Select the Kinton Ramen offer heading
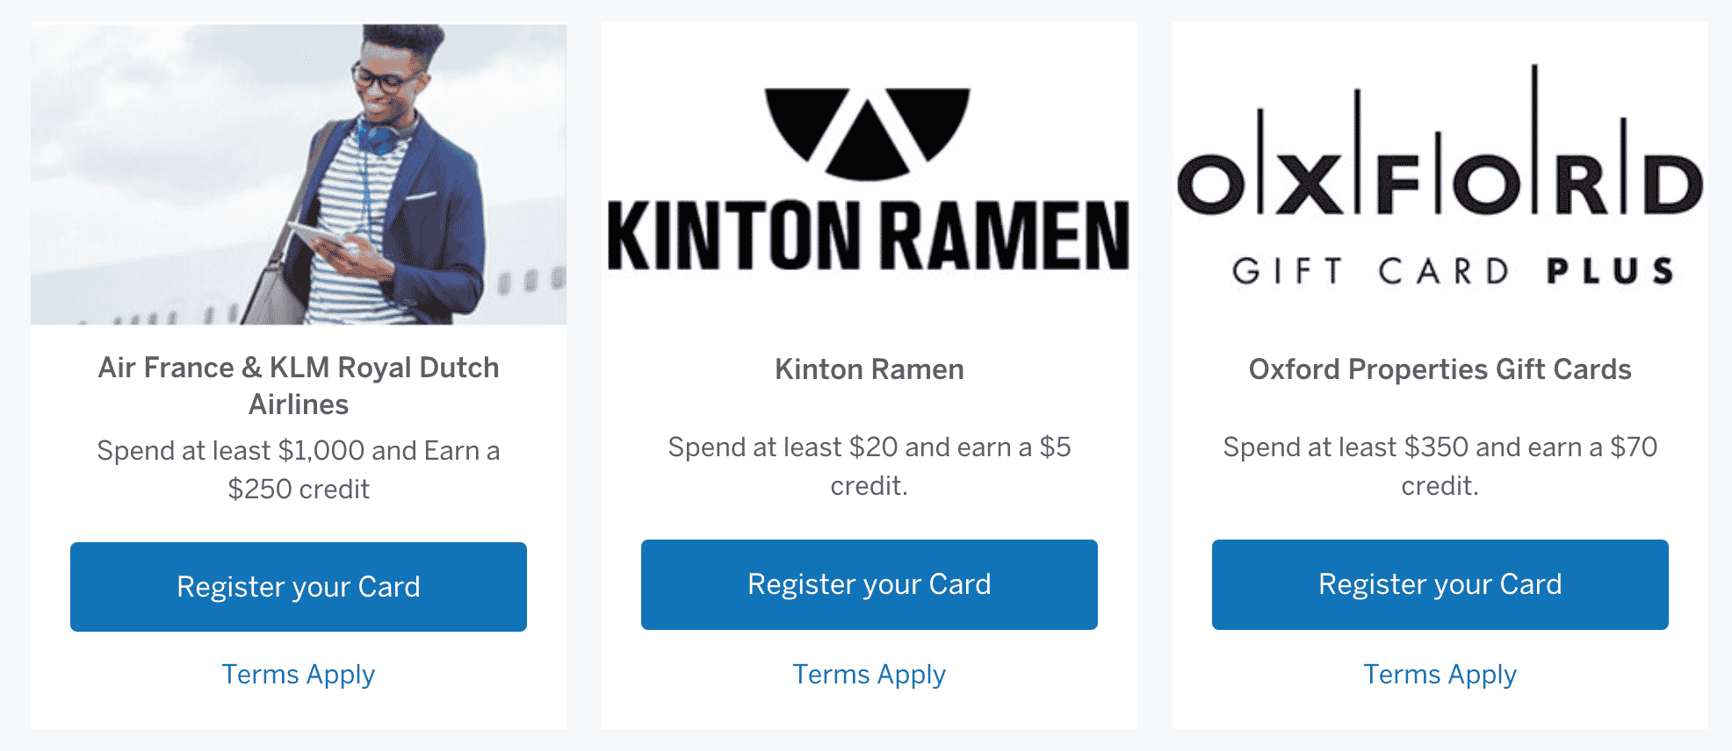The image size is (1732, 751). [869, 369]
